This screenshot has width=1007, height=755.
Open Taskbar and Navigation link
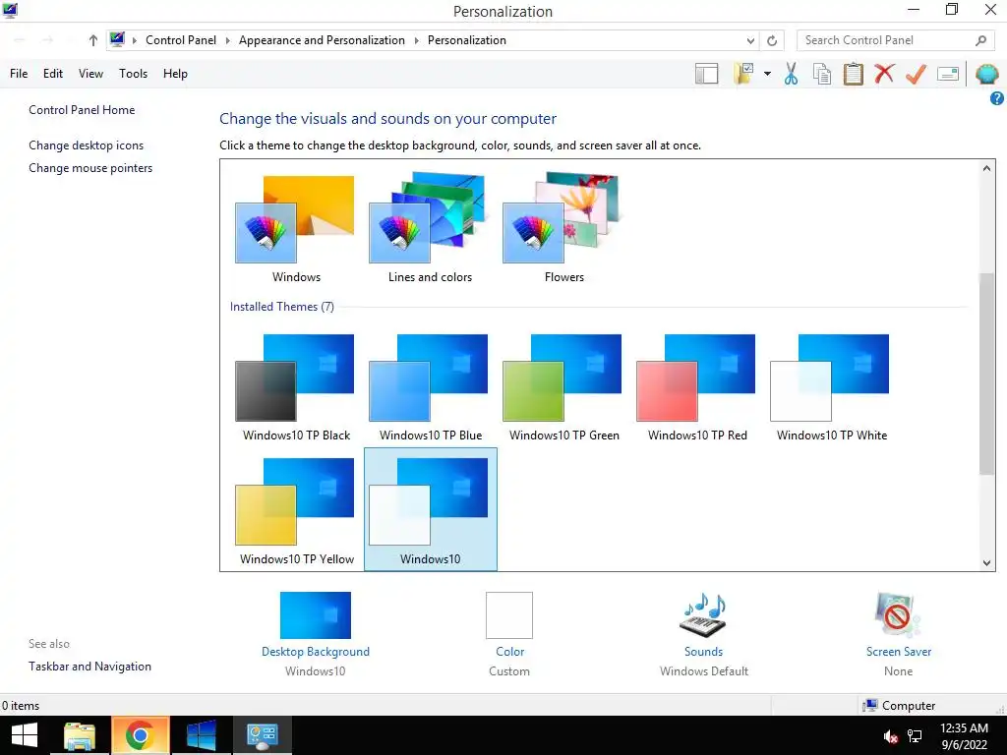coord(89,667)
